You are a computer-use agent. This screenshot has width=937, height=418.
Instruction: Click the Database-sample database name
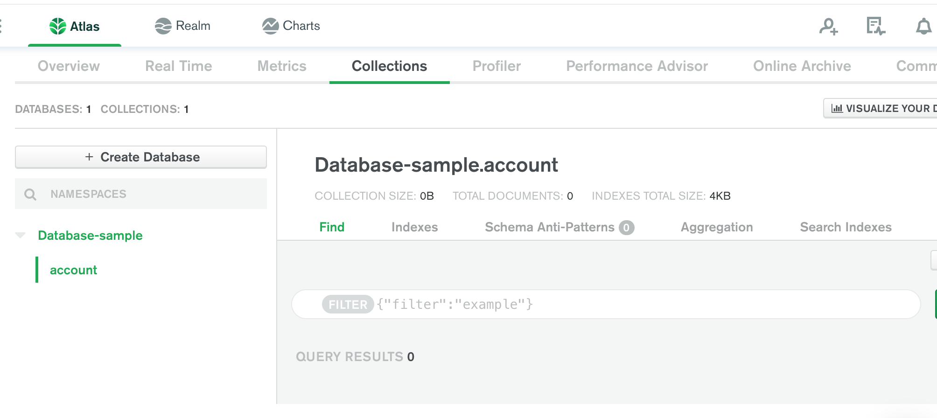coord(90,236)
